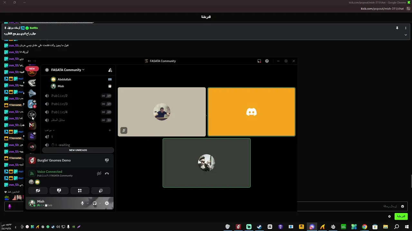Expand headphone output options arrow
The image size is (412, 231).
pos(100,203)
